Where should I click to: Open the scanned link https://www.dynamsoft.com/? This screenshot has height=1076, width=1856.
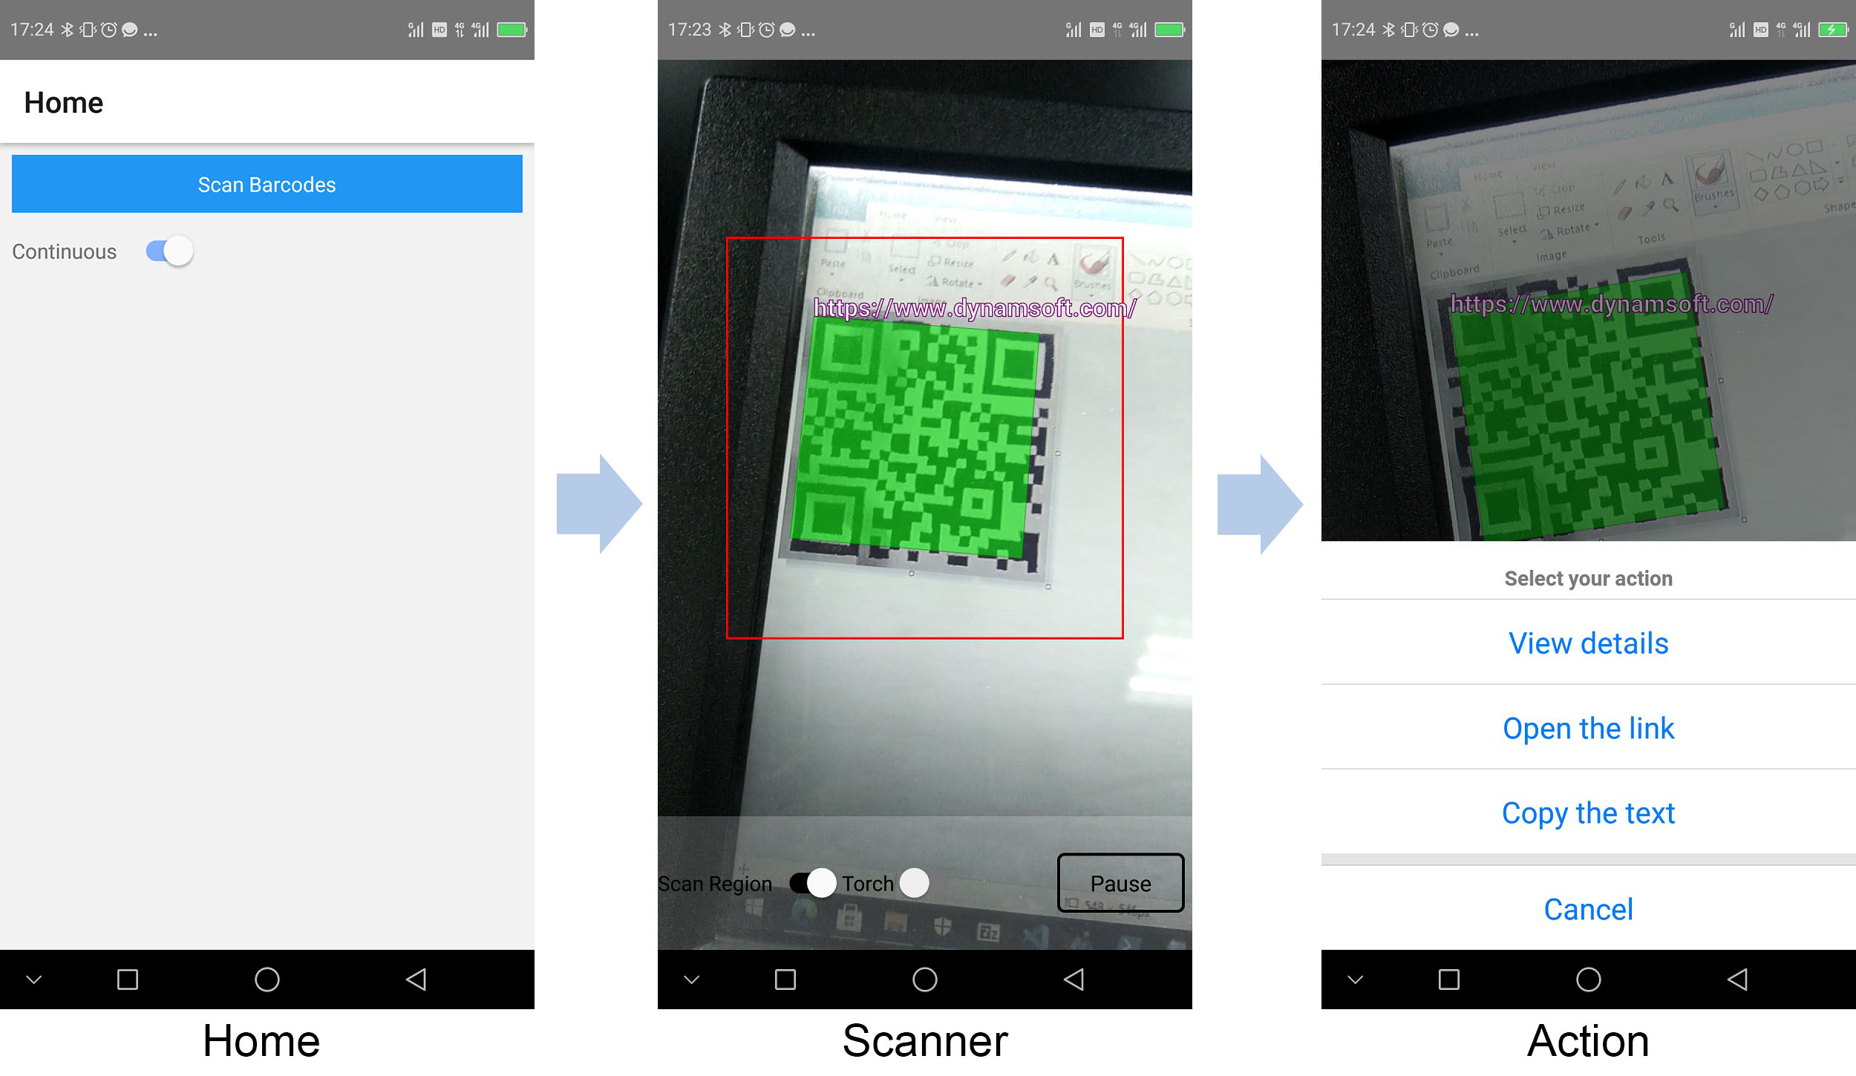(x=1588, y=729)
